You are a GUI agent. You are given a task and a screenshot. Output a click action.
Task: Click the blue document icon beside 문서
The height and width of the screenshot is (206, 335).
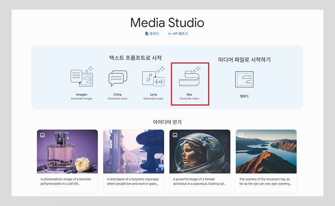(x=147, y=33)
